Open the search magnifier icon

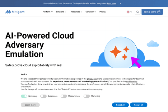pos(138,12)
